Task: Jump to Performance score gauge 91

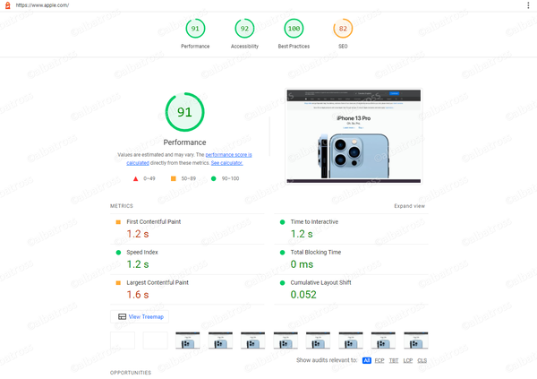Action: [195, 29]
